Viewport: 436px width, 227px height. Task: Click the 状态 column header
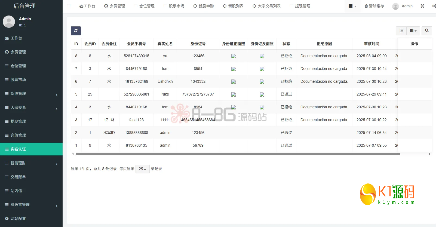coord(286,44)
